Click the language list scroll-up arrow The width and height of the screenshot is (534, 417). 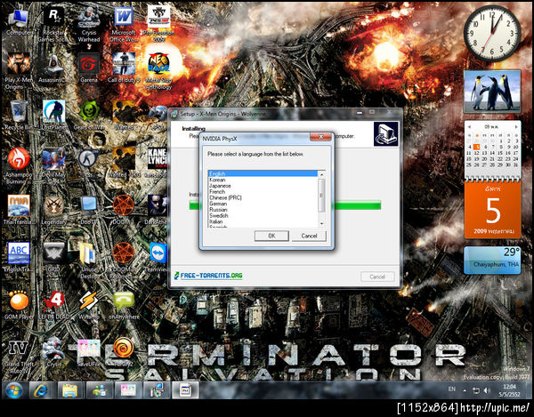(321, 174)
